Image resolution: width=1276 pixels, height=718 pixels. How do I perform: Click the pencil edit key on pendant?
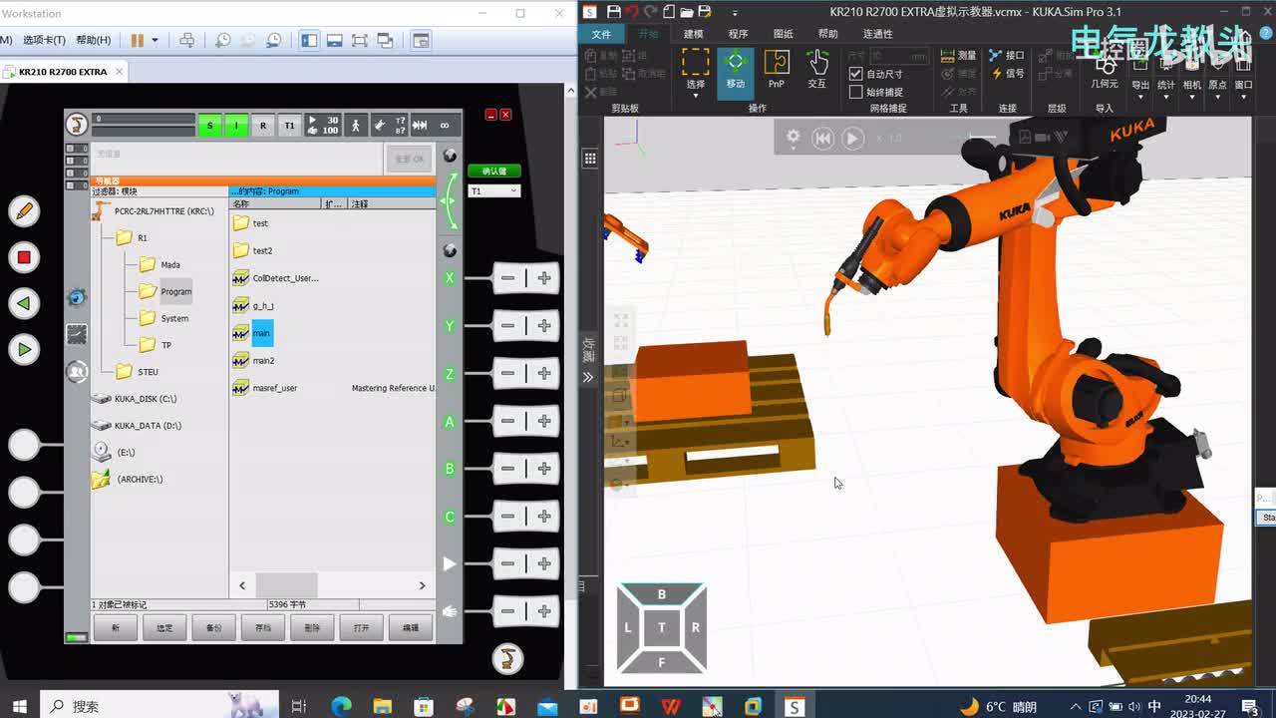pyautogui.click(x=24, y=210)
